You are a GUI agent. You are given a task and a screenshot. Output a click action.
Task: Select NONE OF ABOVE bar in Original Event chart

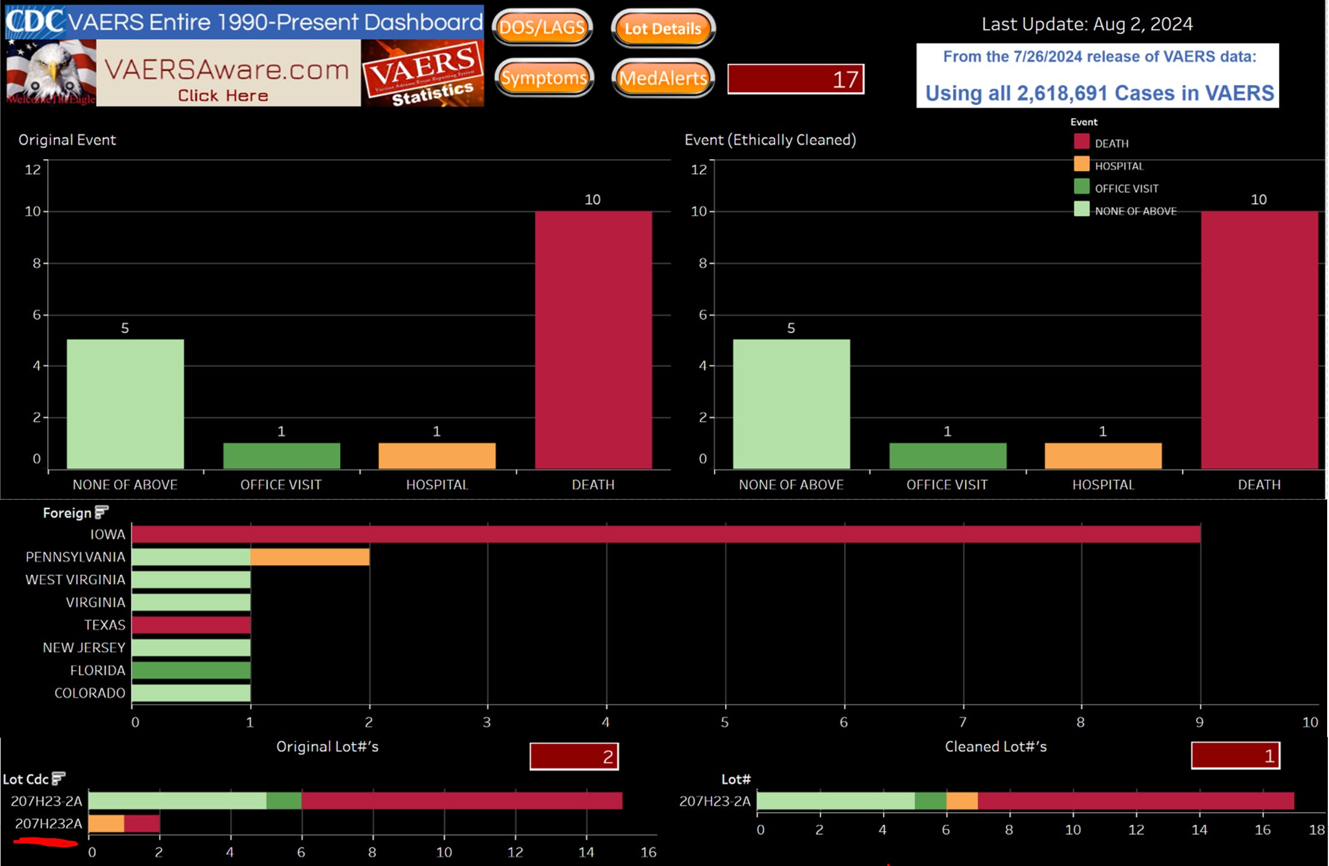[x=125, y=404]
